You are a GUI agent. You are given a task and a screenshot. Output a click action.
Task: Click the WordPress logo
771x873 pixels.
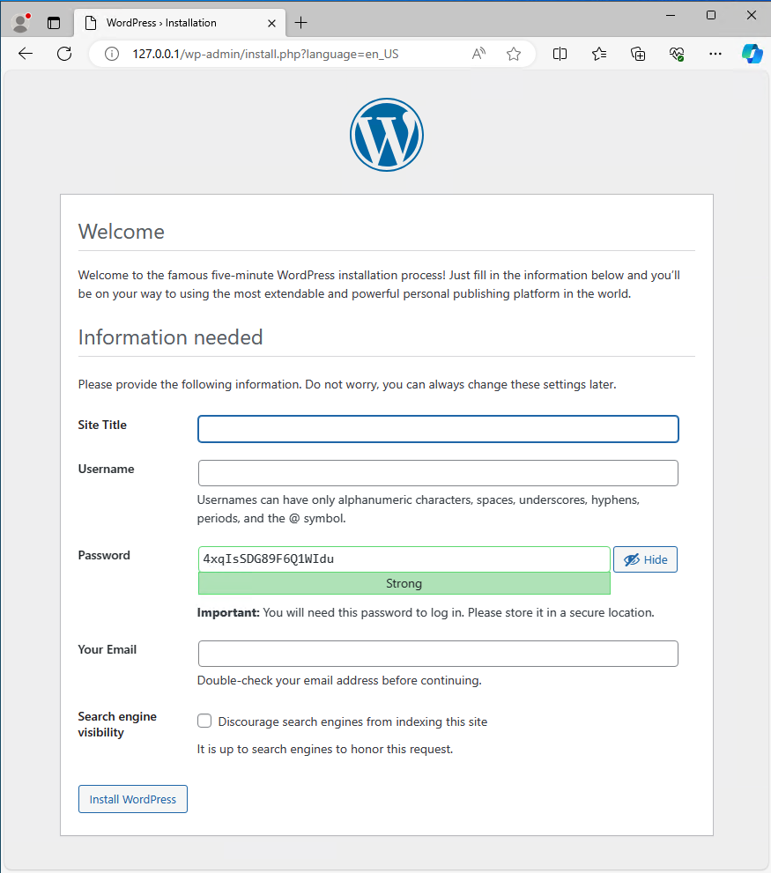coord(386,135)
